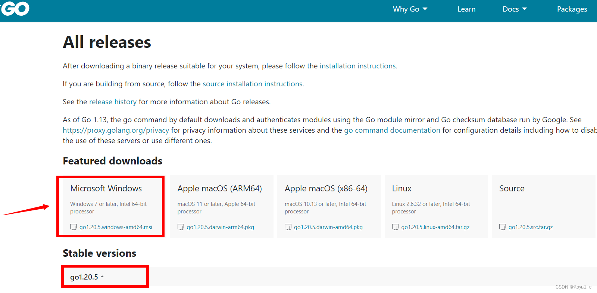Click download icon beside go1.20.5.darwin-arm64.pkg
Image resolution: width=597 pixels, height=293 pixels.
pos(181,227)
